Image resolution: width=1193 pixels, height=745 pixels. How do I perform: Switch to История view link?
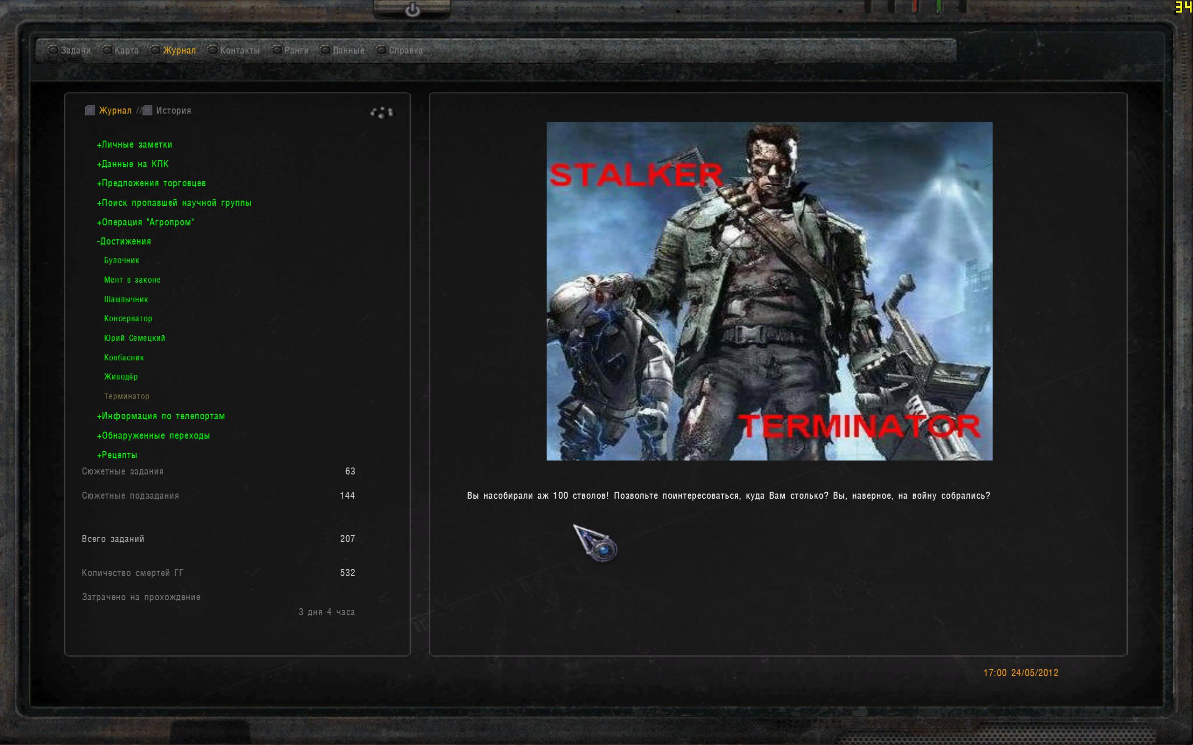173,110
